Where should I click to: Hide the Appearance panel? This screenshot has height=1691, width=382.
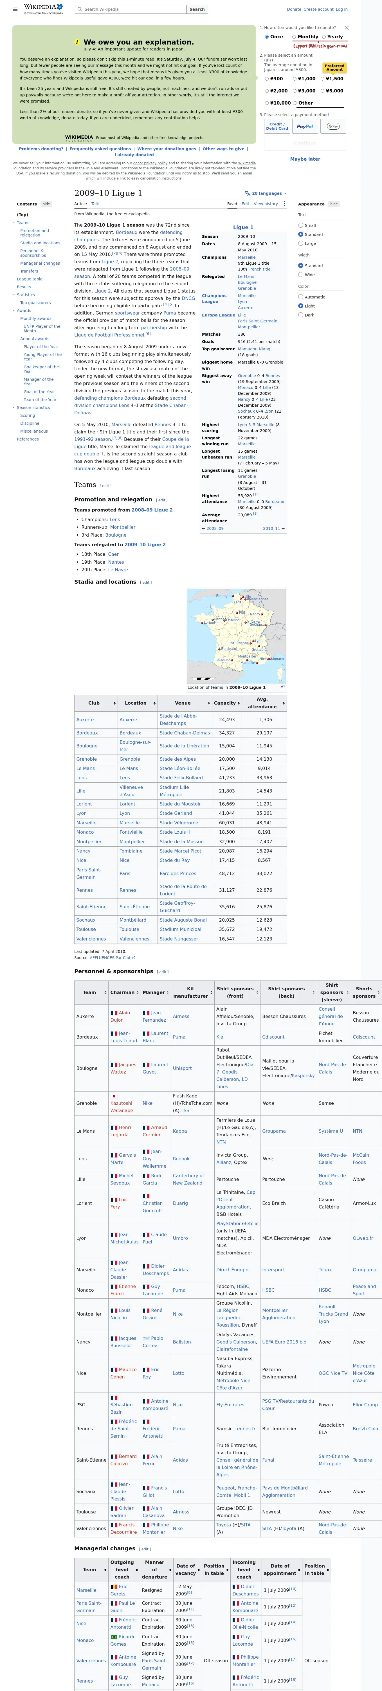(334, 204)
